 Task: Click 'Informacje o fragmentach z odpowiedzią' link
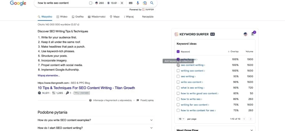(x=112, y=100)
